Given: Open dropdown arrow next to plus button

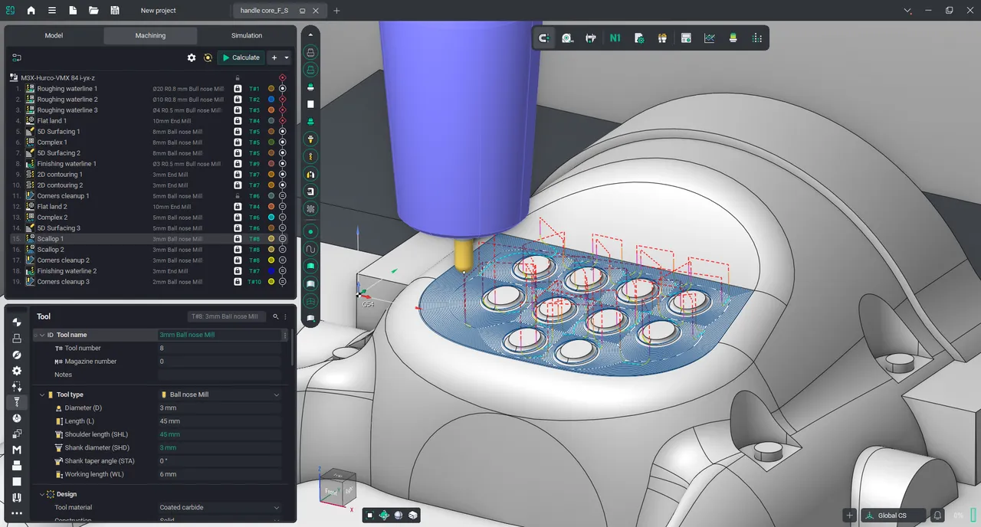Looking at the screenshot, I should pos(287,57).
